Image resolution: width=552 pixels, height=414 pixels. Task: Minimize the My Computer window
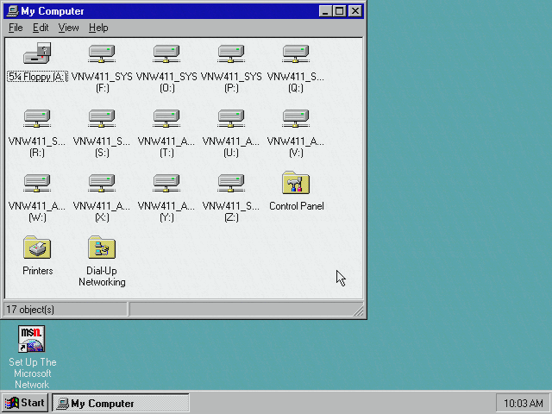[x=325, y=11]
